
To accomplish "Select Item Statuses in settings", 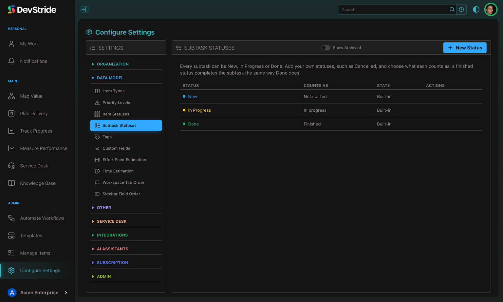I will click(x=126, y=114).
